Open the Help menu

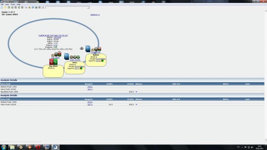19,5
